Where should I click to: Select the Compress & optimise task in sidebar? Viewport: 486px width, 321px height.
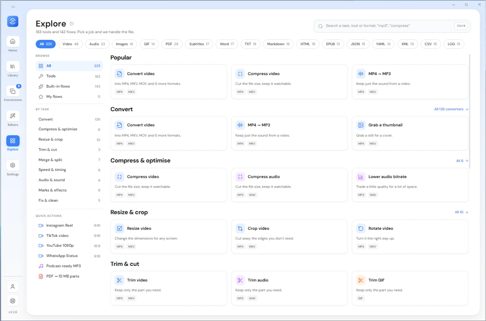point(69,129)
